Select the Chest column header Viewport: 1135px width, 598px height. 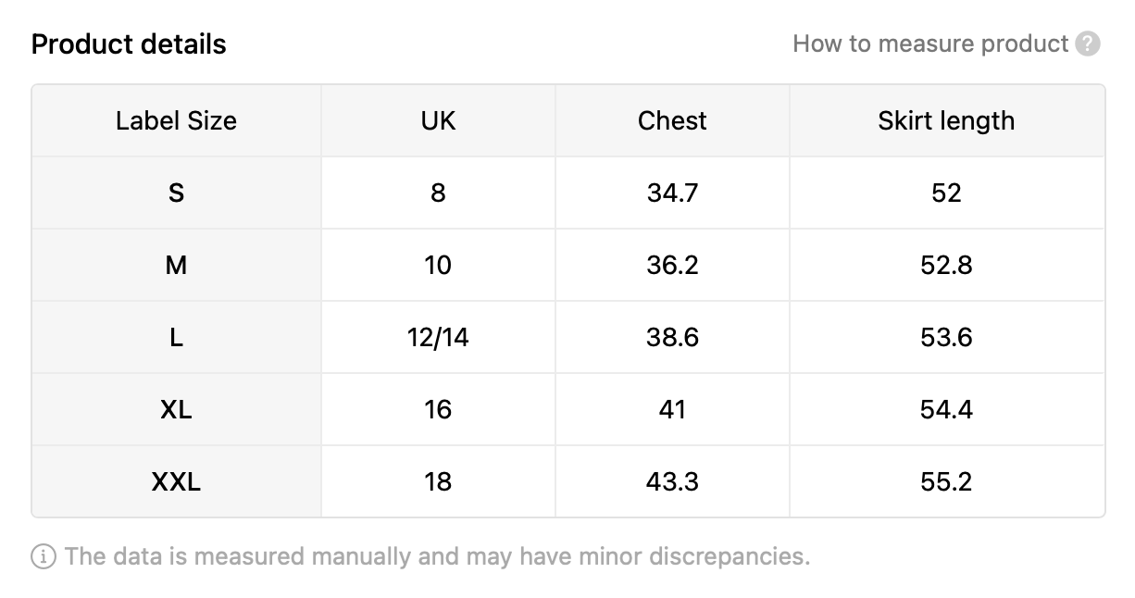(x=672, y=120)
